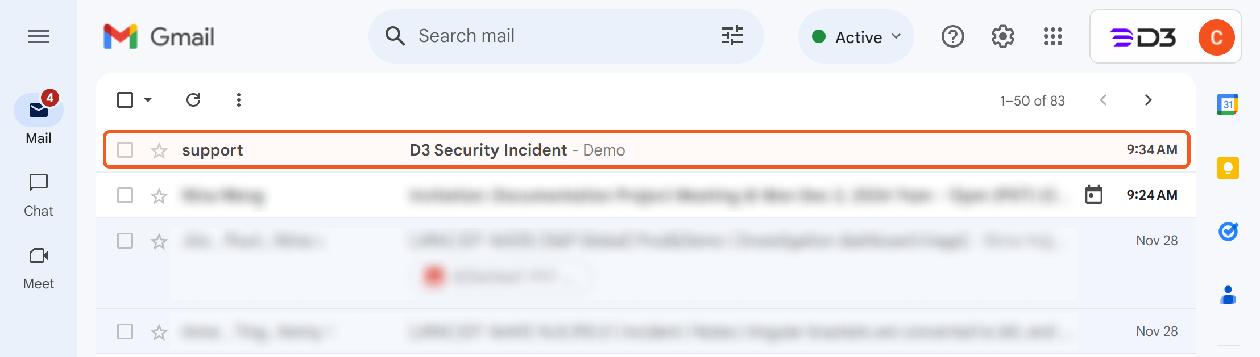Tick the checkbox of the 9:24 AM email
Screen dimensions: 1260x357
point(125,195)
